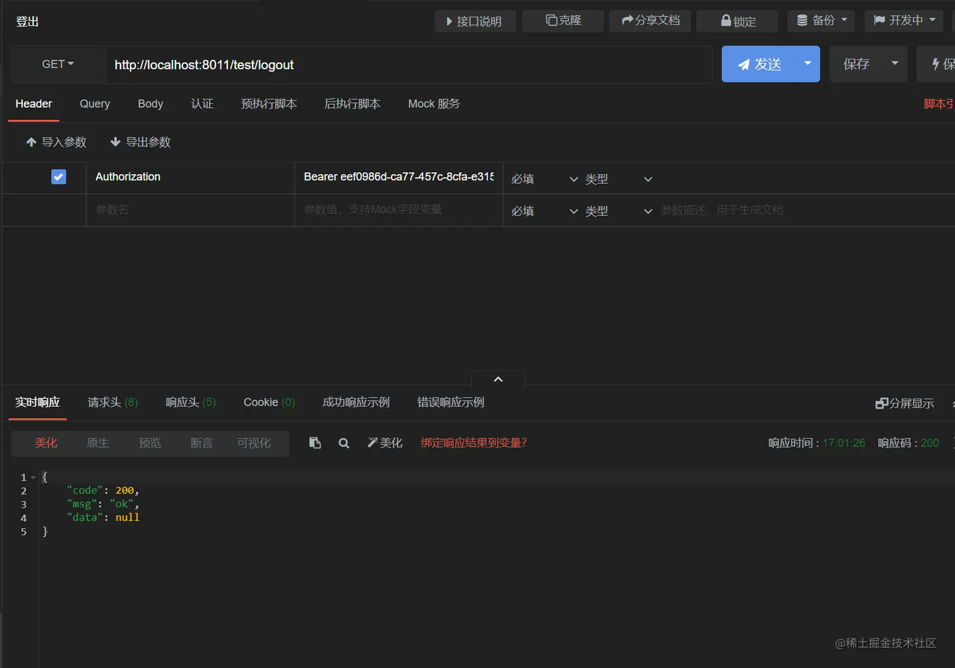
Task: Switch to the 成功响应示例 tab
Action: pyautogui.click(x=356, y=402)
